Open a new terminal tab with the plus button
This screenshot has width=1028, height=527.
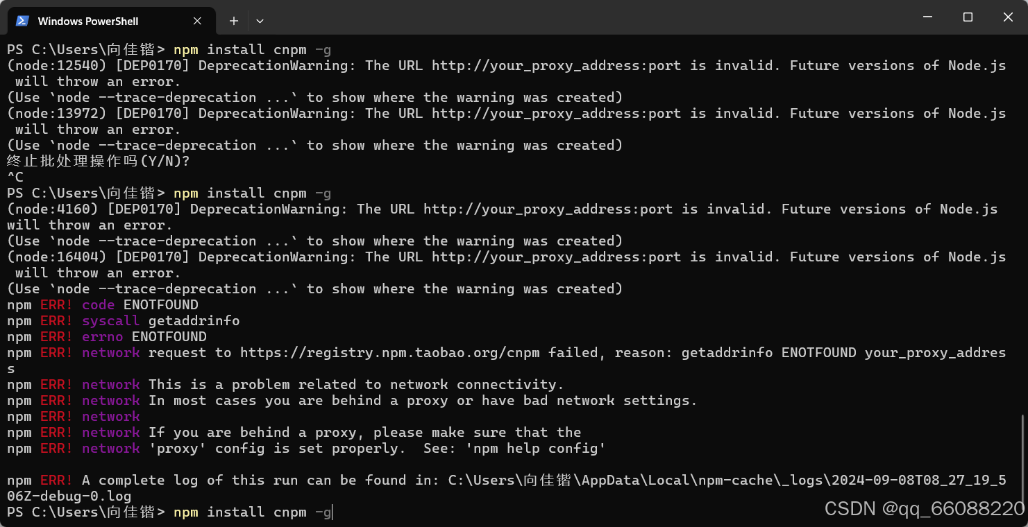point(233,21)
